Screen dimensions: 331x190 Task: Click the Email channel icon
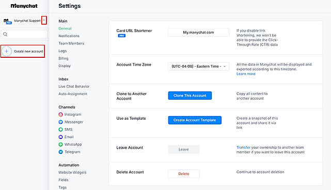[60, 137]
